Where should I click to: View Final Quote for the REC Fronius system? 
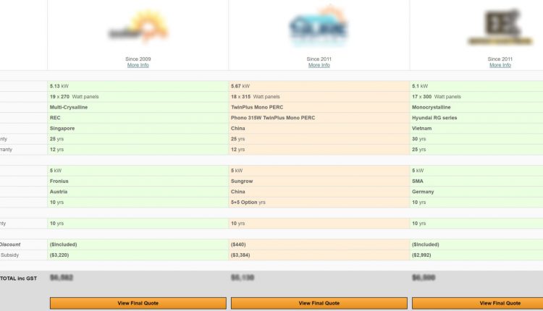pos(138,303)
